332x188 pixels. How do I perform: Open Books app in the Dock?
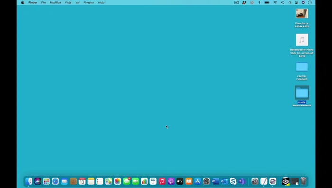pyautogui.click(x=189, y=181)
